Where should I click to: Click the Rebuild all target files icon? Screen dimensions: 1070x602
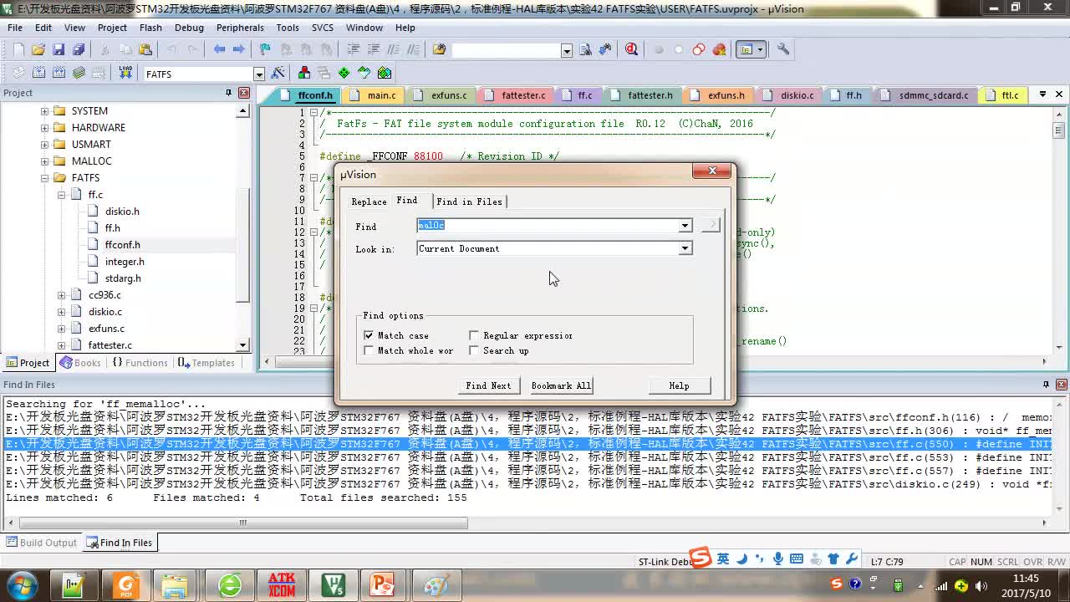click(59, 73)
